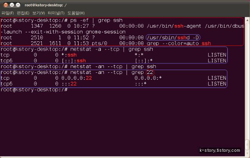Click the scrollbar up arrow
Image resolution: width=250 pixels, height=158 pixels.
point(247,20)
